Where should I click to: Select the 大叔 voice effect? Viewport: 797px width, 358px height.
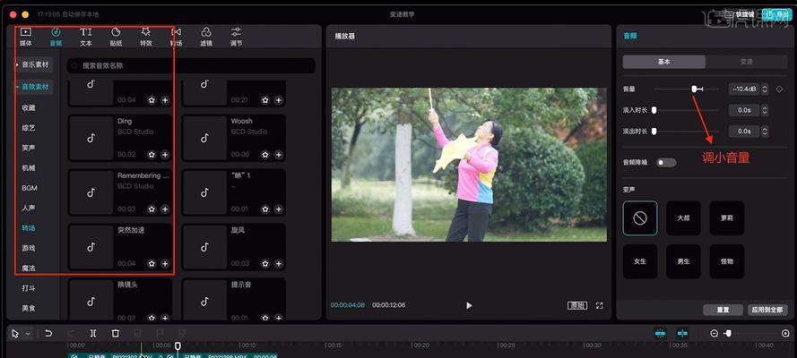[x=683, y=218]
